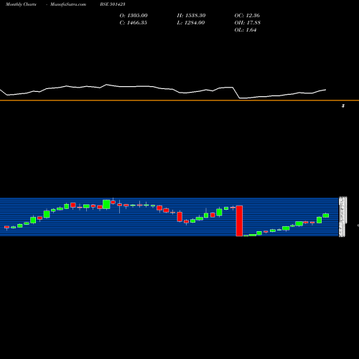Select the close value C: 1466.35
Image resolution: width=359 pixels, height=359 pixels.
coord(134,23)
